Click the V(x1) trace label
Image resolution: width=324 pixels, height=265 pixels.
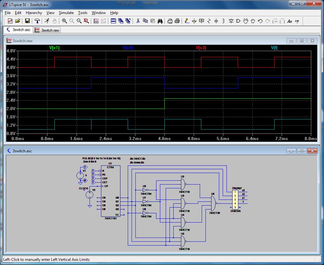(x=54, y=48)
